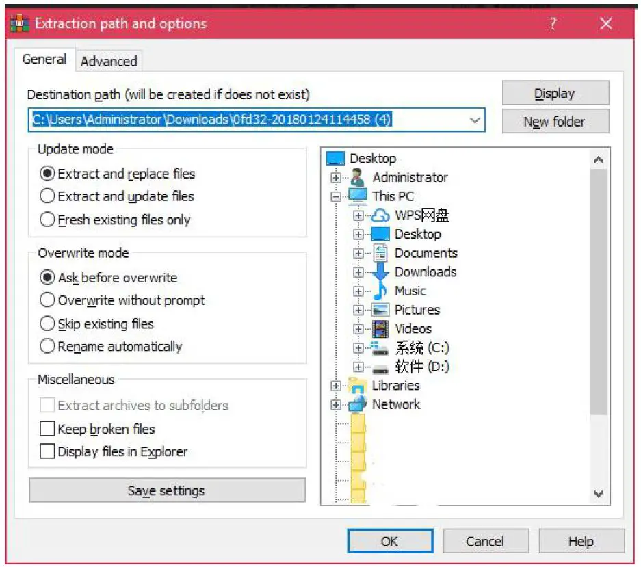Select the Documents label in tree
The width and height of the screenshot is (641, 567).
point(426,253)
